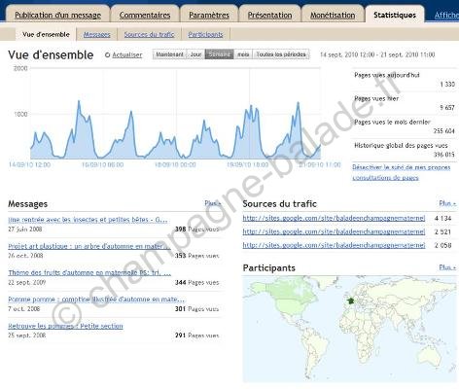Open post Une rentrée avec les insectes

coord(88,220)
